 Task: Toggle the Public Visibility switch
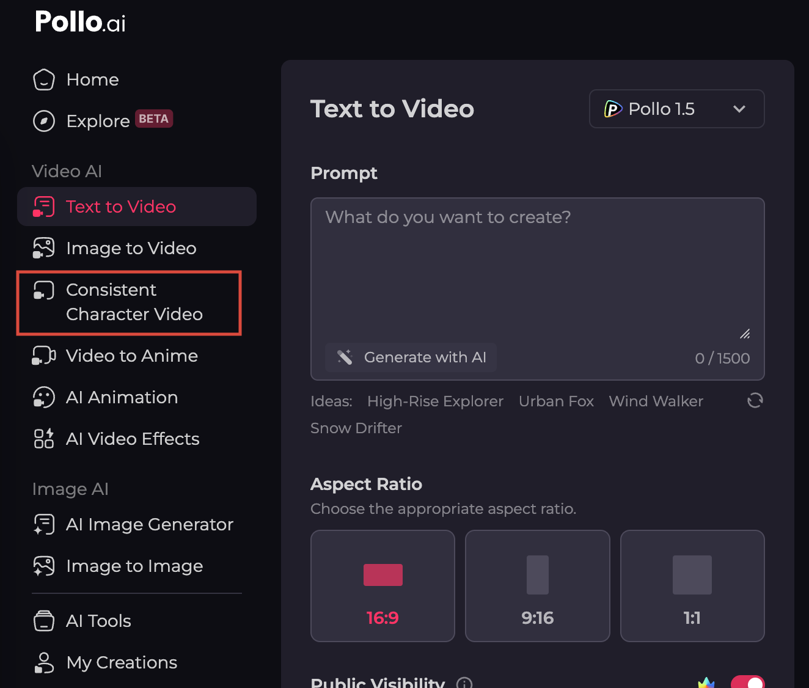(x=747, y=683)
